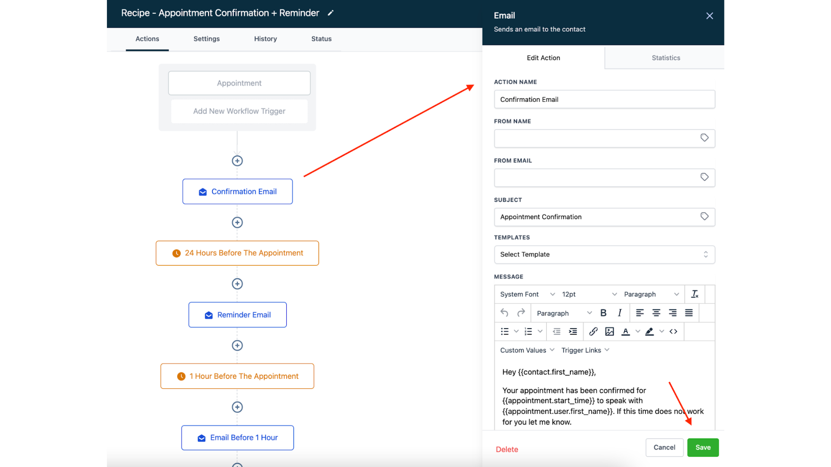Click the Subject field tag icon
Viewport: 831px width, 467px height.
coord(704,216)
